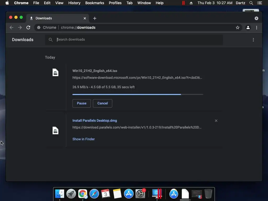This screenshot has width=268, height=201.
Task: Open the tab search dropdown arrow
Action: point(256,18)
